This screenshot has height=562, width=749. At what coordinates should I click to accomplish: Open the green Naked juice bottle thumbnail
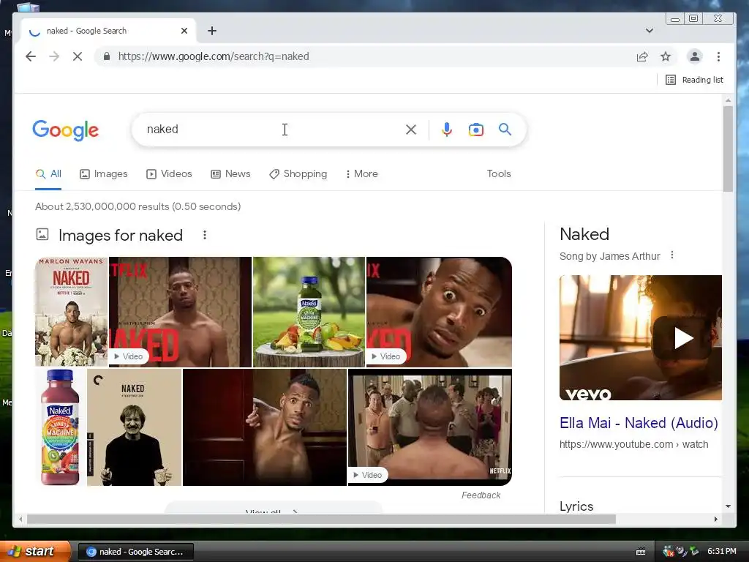pyautogui.click(x=309, y=312)
